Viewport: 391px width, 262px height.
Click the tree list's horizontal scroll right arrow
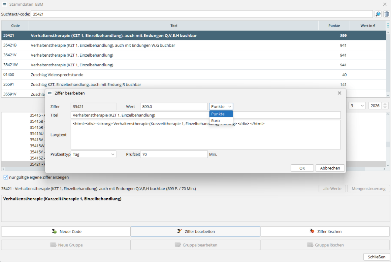pyautogui.click(x=384, y=169)
